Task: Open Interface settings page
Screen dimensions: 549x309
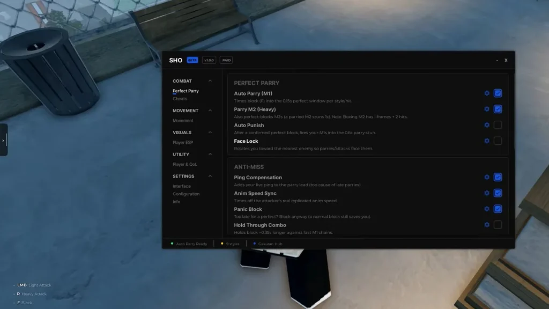Action: [x=181, y=186]
